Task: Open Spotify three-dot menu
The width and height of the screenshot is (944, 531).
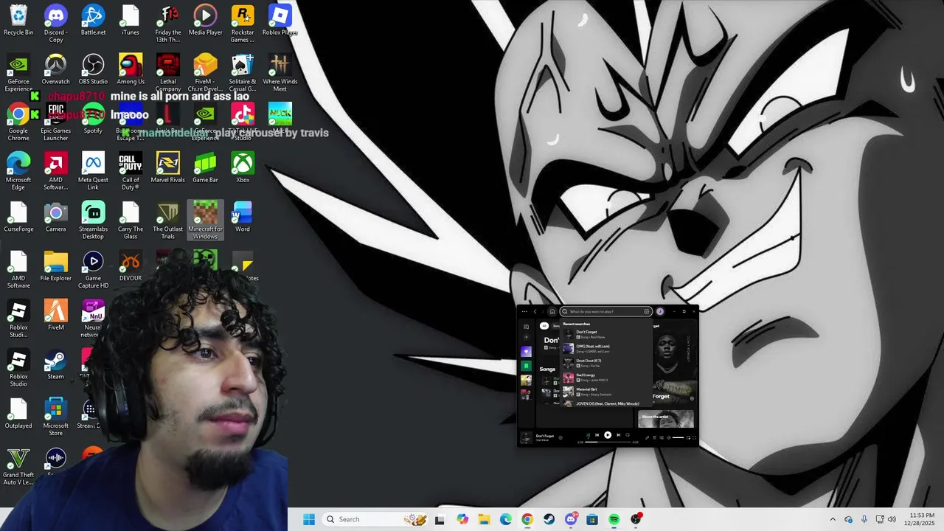Action: click(524, 311)
